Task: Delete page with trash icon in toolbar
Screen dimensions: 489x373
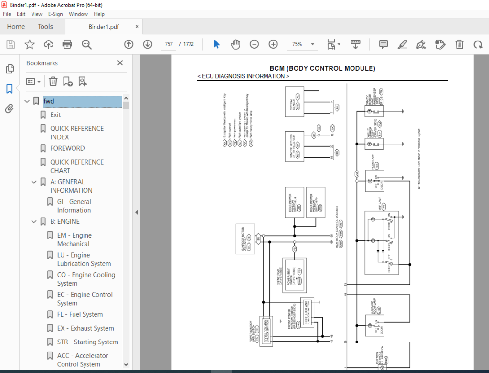Action: [x=459, y=44]
